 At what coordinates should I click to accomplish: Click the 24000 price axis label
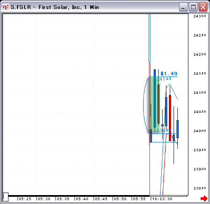coord(200,131)
